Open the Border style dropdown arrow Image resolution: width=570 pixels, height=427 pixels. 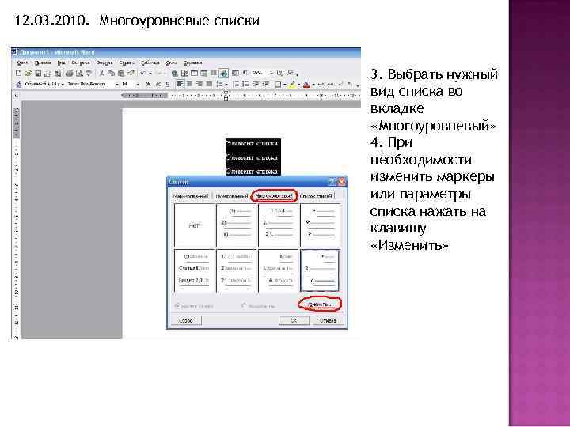coord(285,85)
